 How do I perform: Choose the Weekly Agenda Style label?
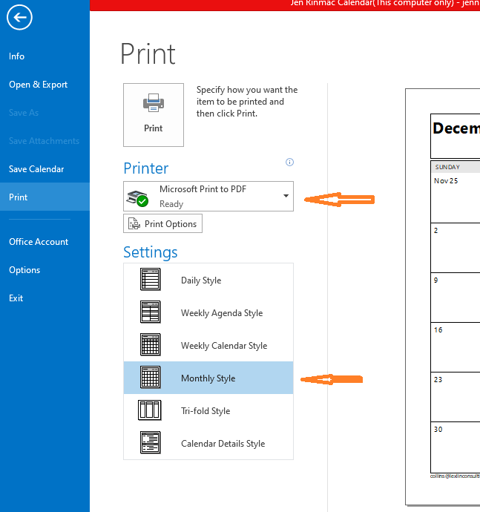click(222, 313)
